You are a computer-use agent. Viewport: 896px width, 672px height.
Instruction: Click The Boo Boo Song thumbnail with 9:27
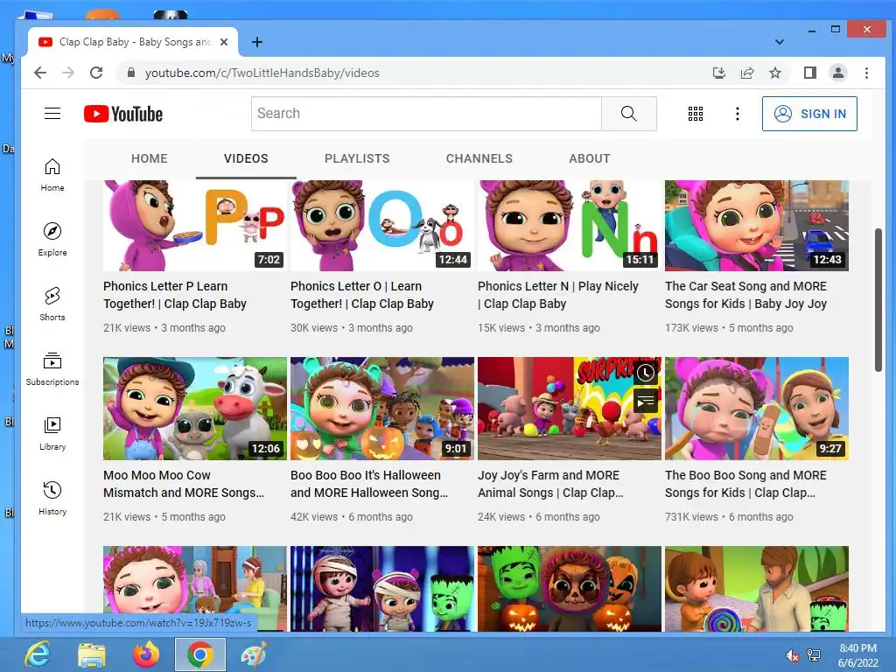click(x=757, y=409)
